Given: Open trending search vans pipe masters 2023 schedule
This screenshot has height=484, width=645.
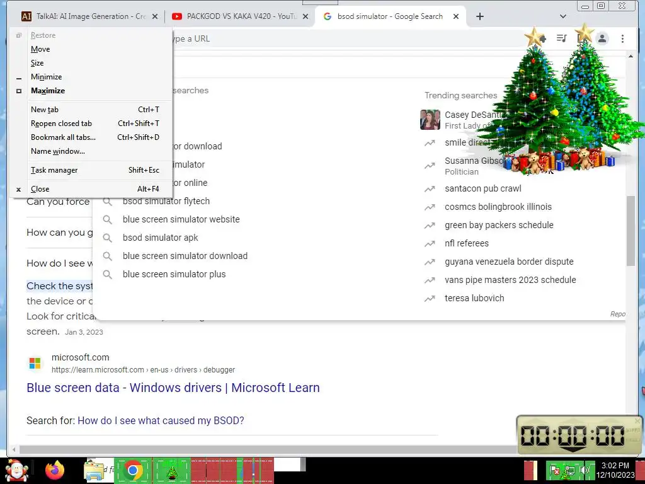Looking at the screenshot, I should point(510,280).
